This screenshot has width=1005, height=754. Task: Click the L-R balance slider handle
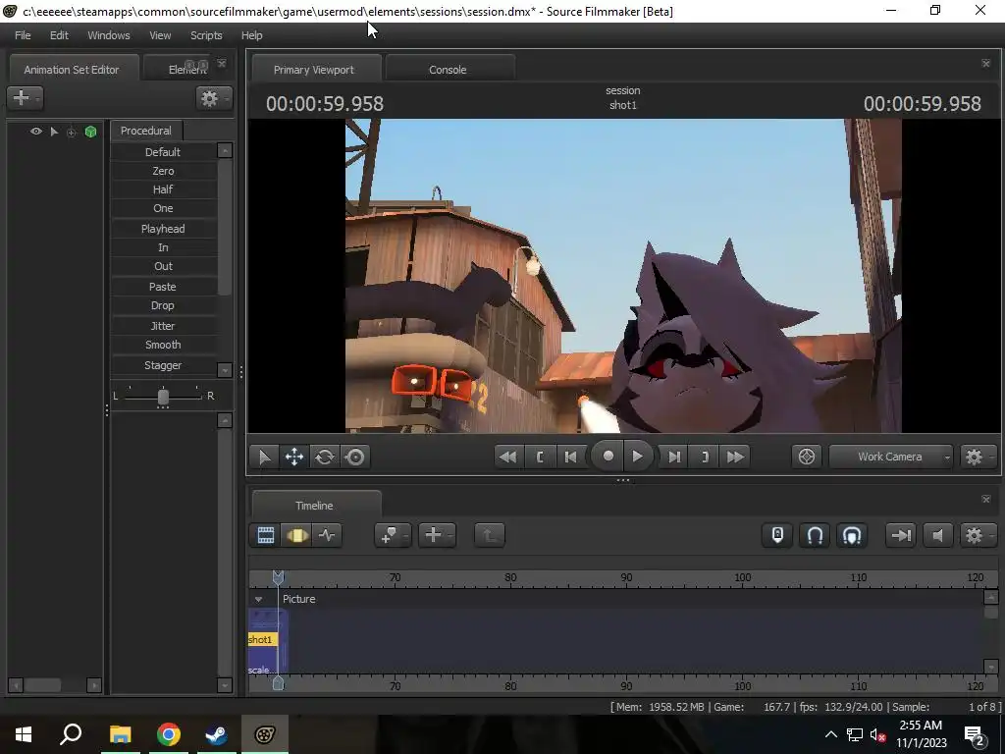[x=163, y=397]
